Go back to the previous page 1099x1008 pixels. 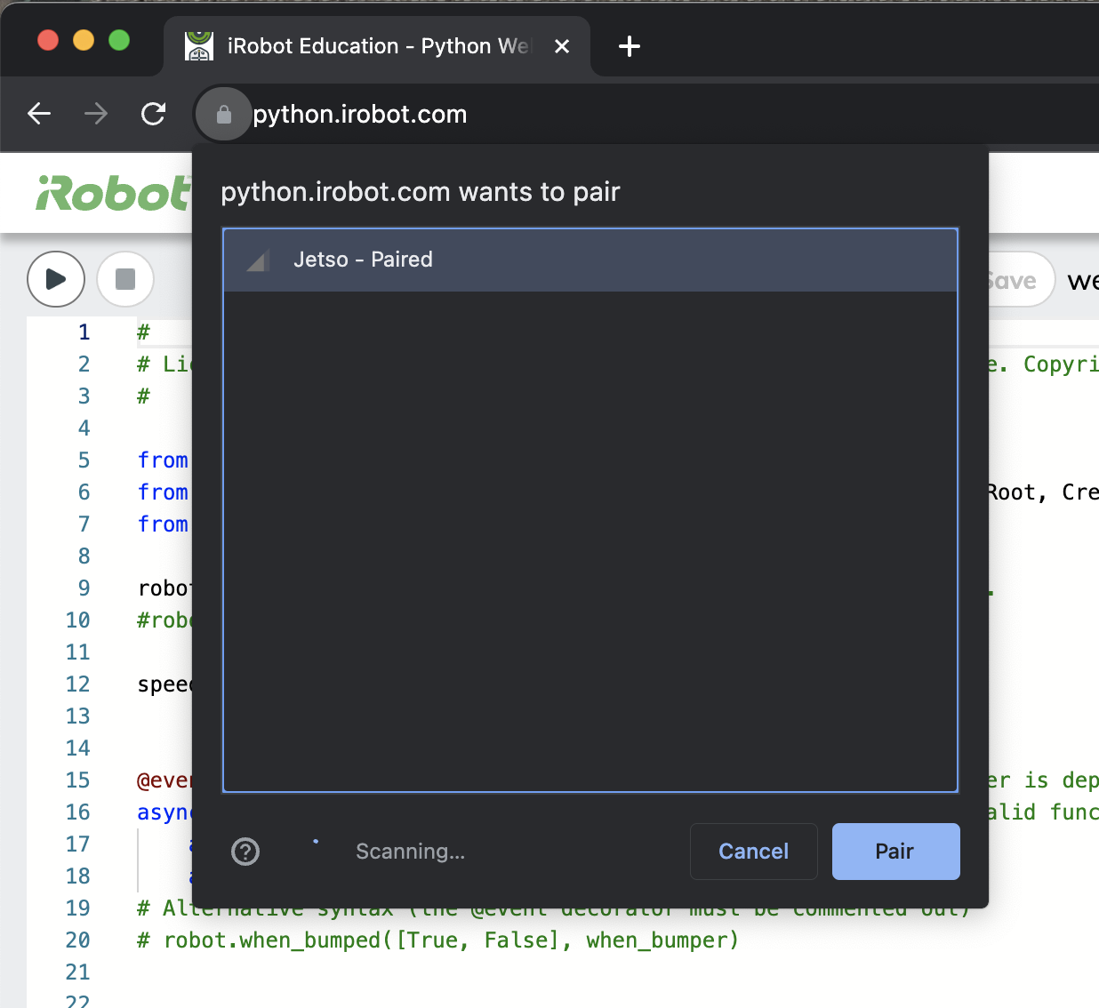(x=39, y=114)
